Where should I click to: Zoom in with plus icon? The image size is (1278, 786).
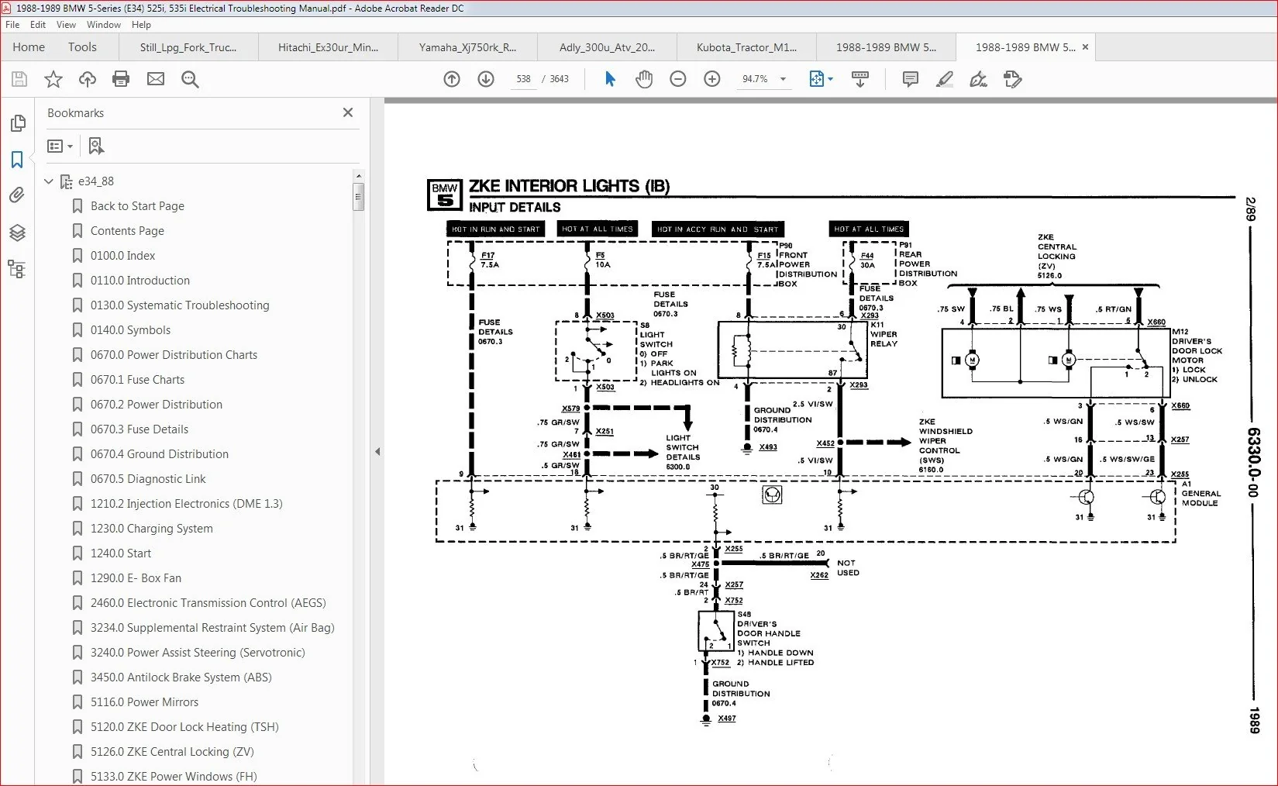pyautogui.click(x=712, y=79)
